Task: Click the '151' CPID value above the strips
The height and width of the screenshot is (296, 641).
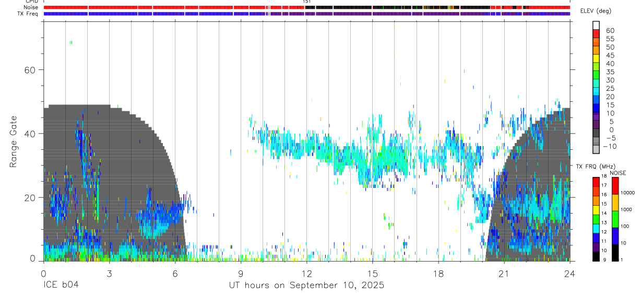Action: (307, 2)
